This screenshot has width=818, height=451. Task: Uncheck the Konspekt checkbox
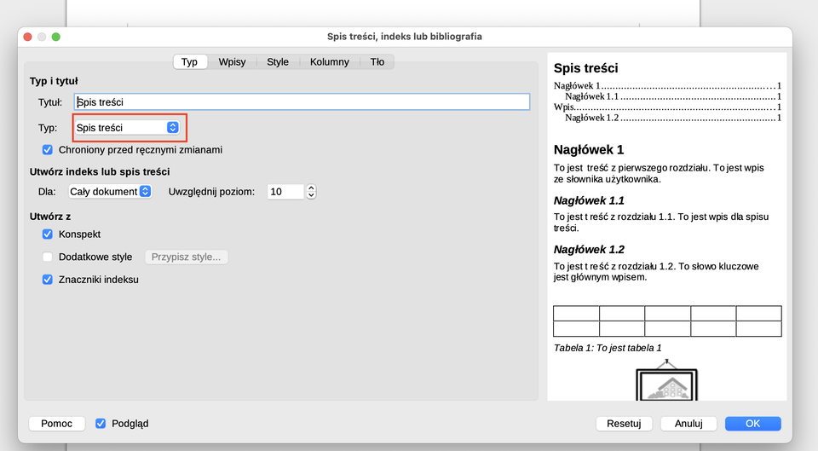48,234
